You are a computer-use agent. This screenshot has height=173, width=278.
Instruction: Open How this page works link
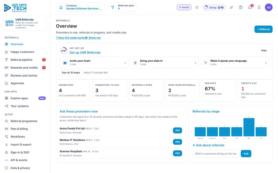pos(71,38)
